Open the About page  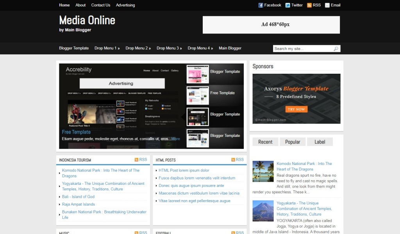(x=80, y=5)
